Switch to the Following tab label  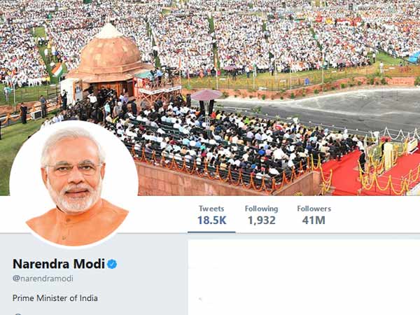[x=261, y=209]
